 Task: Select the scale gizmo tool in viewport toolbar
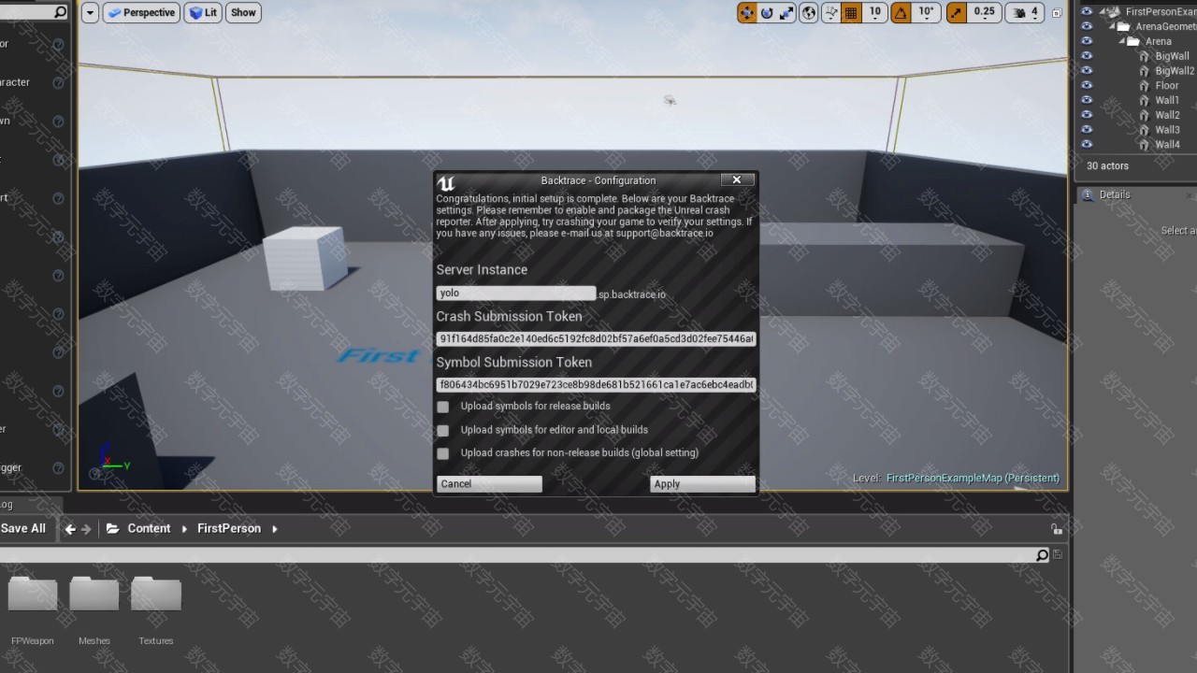(786, 12)
